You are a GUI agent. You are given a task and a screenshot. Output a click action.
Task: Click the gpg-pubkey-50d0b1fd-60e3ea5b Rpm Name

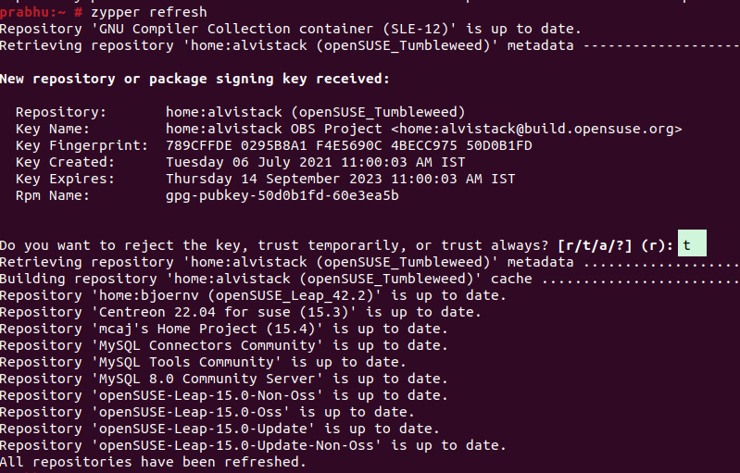click(282, 195)
